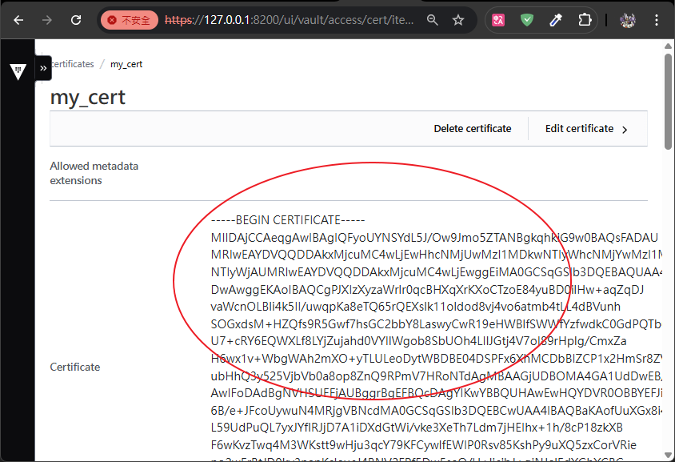This screenshot has width=675, height=462.
Task: Click Delete certificate
Action: click(x=472, y=129)
